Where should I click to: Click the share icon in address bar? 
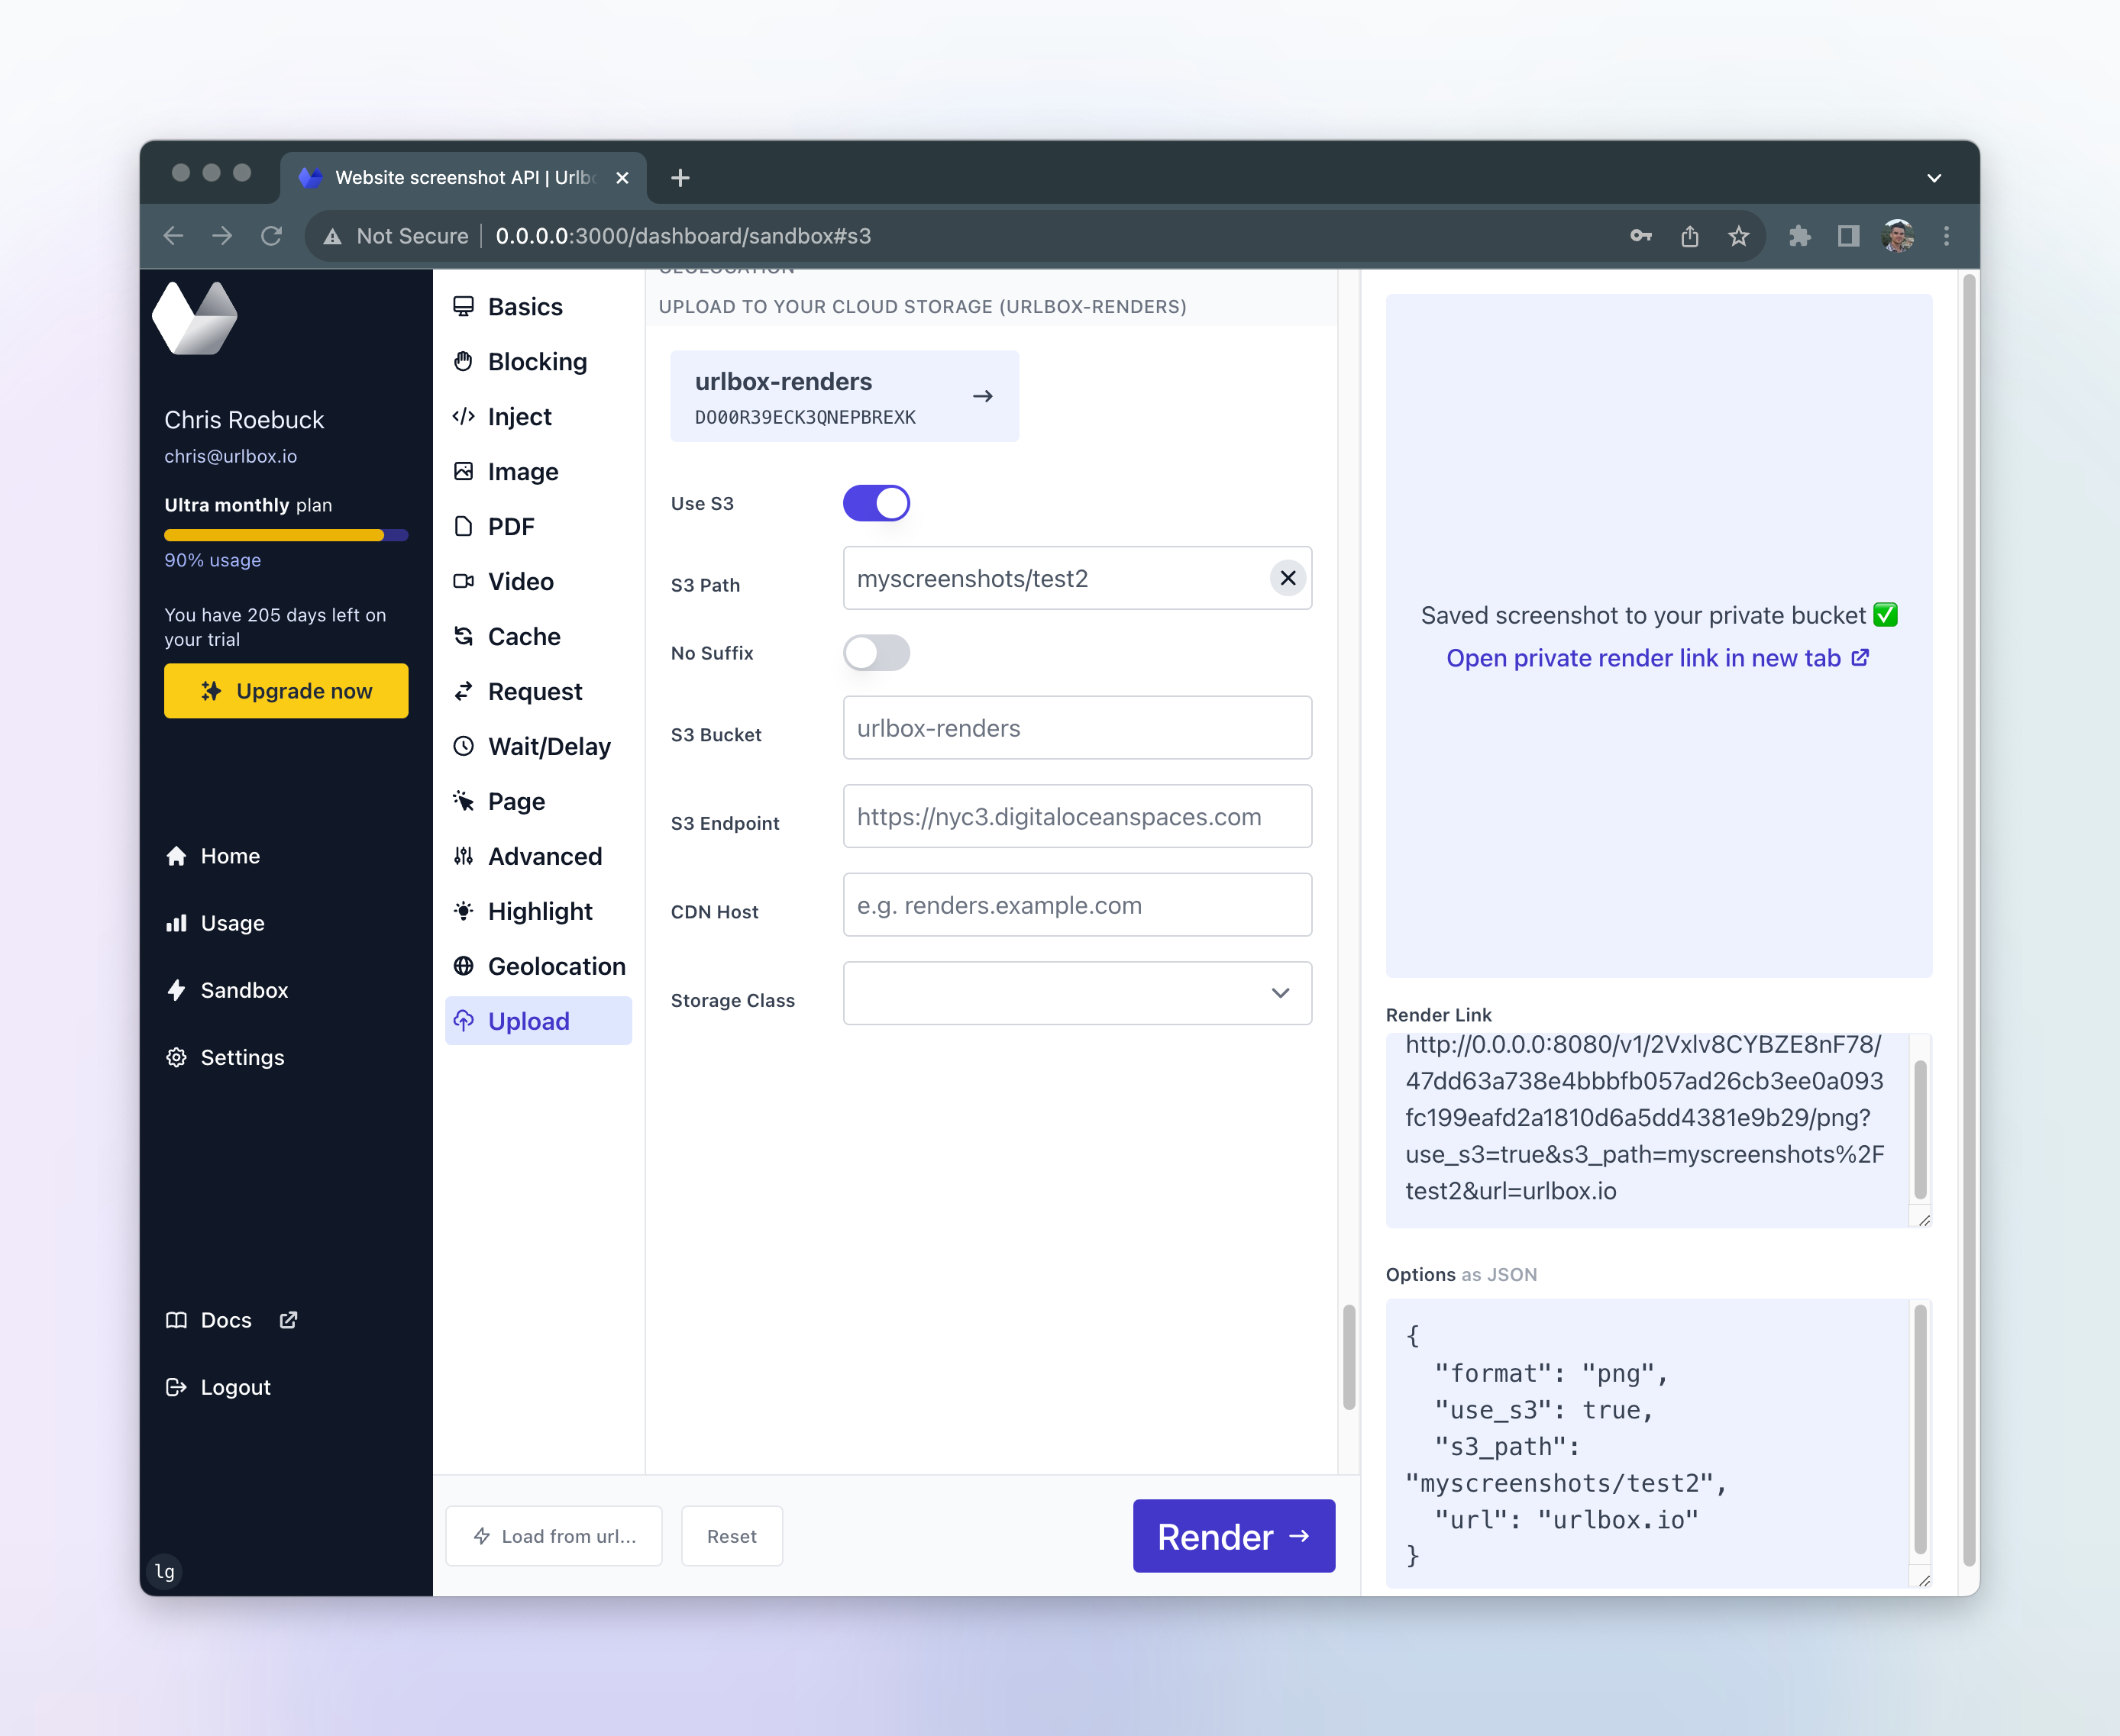(1690, 236)
